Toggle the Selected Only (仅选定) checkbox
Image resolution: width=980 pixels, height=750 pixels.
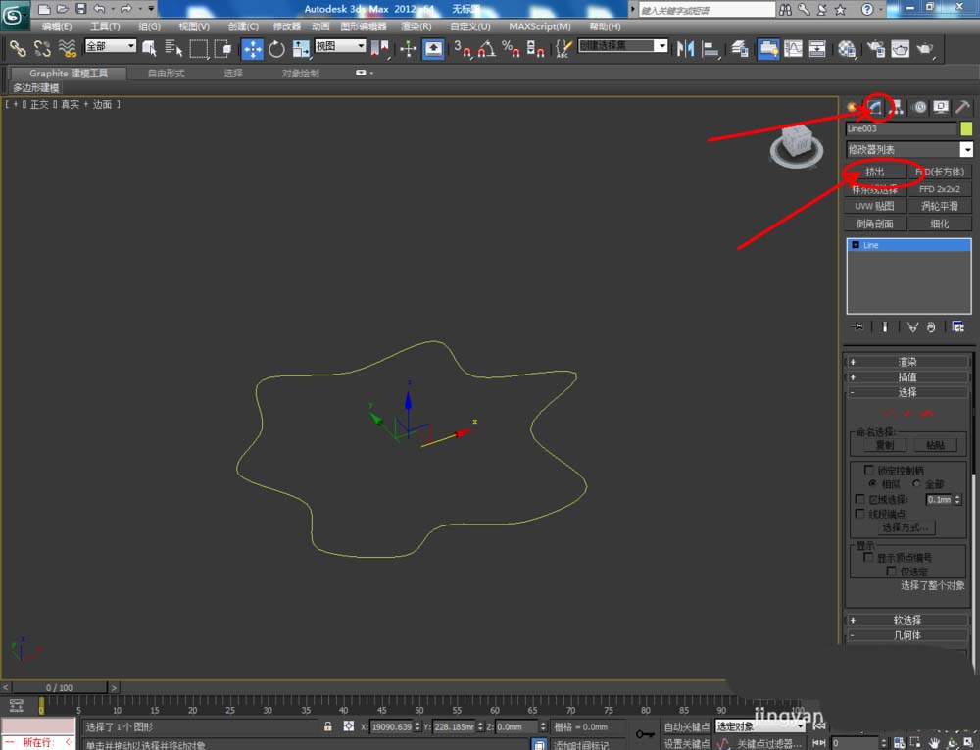[x=892, y=572]
